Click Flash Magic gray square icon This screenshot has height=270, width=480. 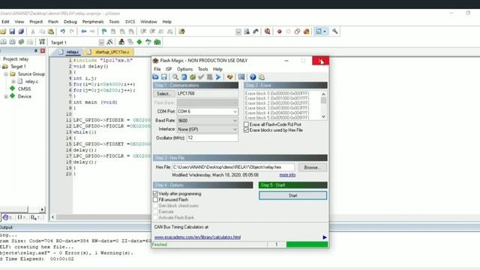210,77
